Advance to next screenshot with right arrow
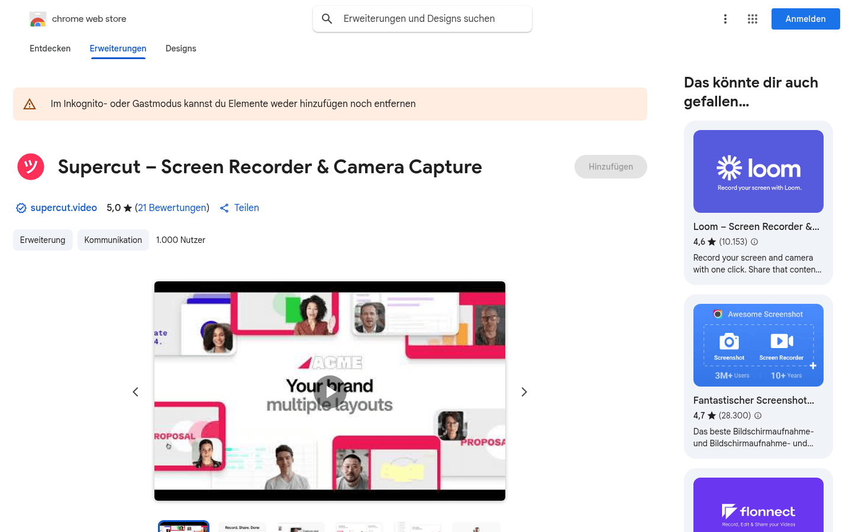852x532 pixels. (x=524, y=392)
